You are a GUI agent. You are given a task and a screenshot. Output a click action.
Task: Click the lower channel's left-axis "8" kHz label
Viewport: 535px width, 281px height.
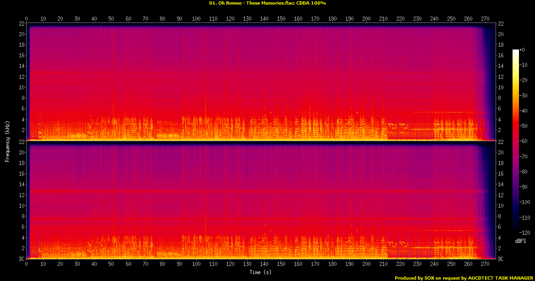(23, 216)
